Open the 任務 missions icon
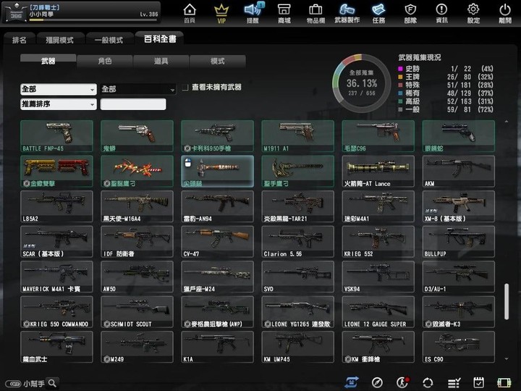The width and height of the screenshot is (521, 391). click(x=378, y=12)
